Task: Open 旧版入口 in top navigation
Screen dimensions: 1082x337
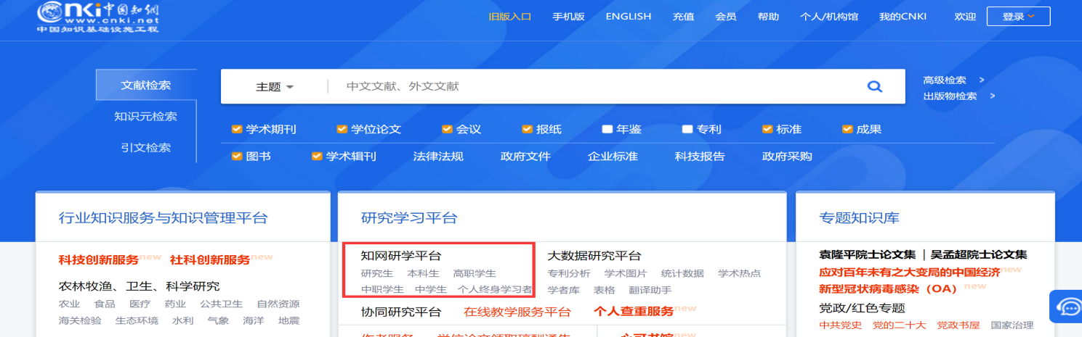Action: pyautogui.click(x=509, y=17)
